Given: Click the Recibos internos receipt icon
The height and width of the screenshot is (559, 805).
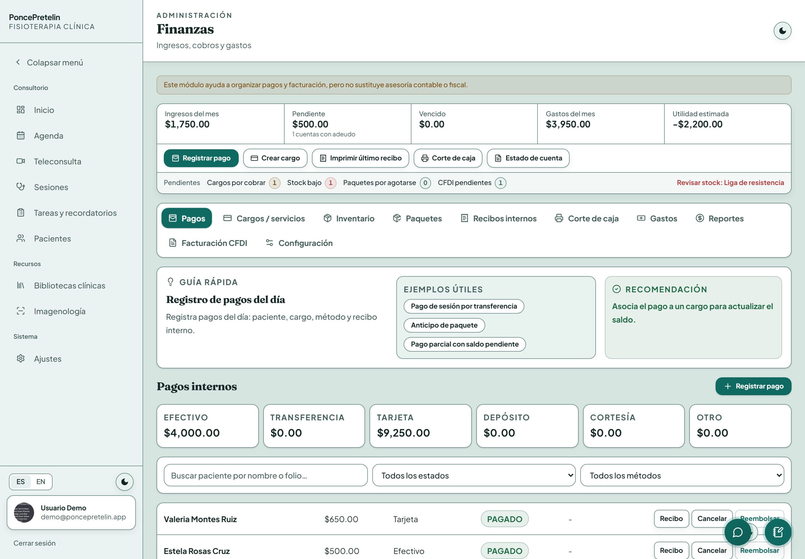Looking at the screenshot, I should click(x=465, y=218).
